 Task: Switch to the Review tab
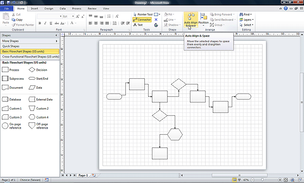pos(92,9)
